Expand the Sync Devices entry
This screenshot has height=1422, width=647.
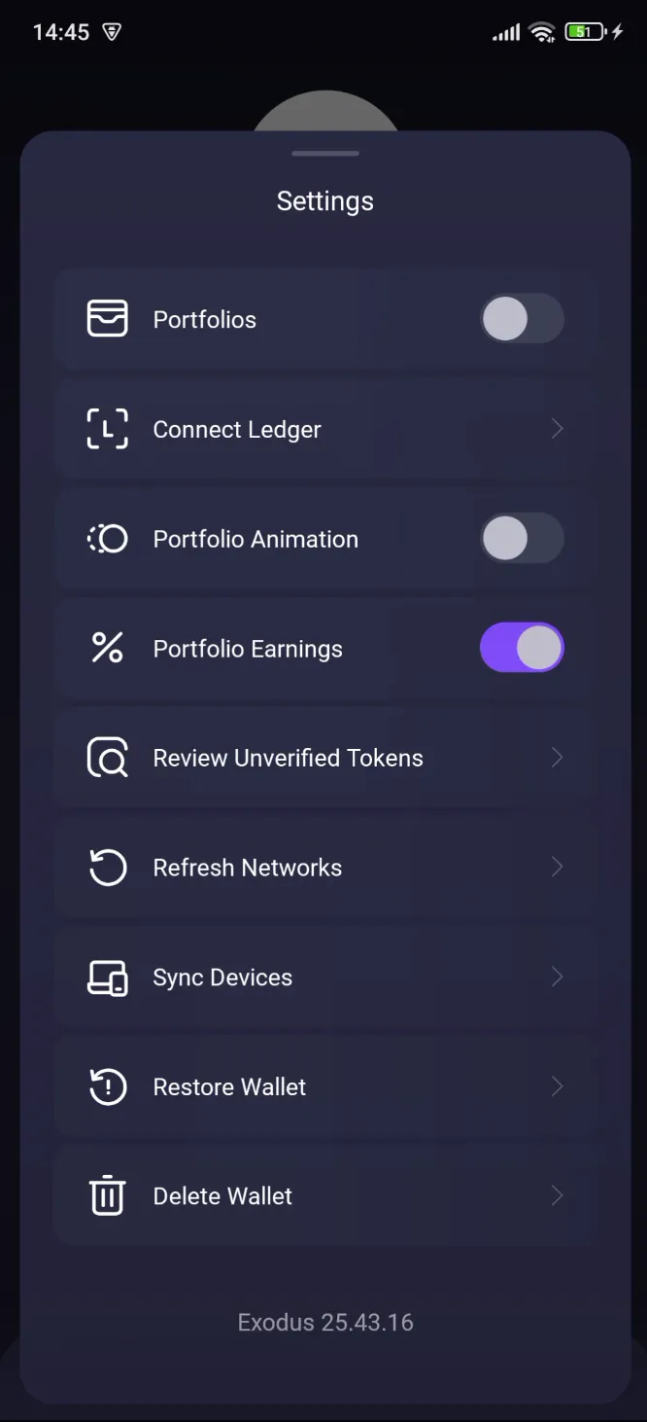click(557, 977)
